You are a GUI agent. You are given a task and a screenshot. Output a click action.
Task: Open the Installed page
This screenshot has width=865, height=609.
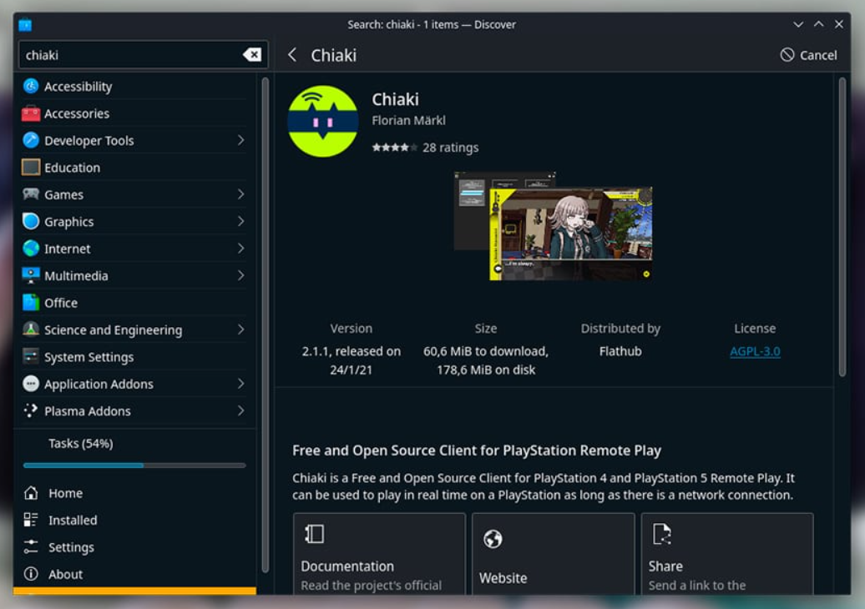point(72,520)
